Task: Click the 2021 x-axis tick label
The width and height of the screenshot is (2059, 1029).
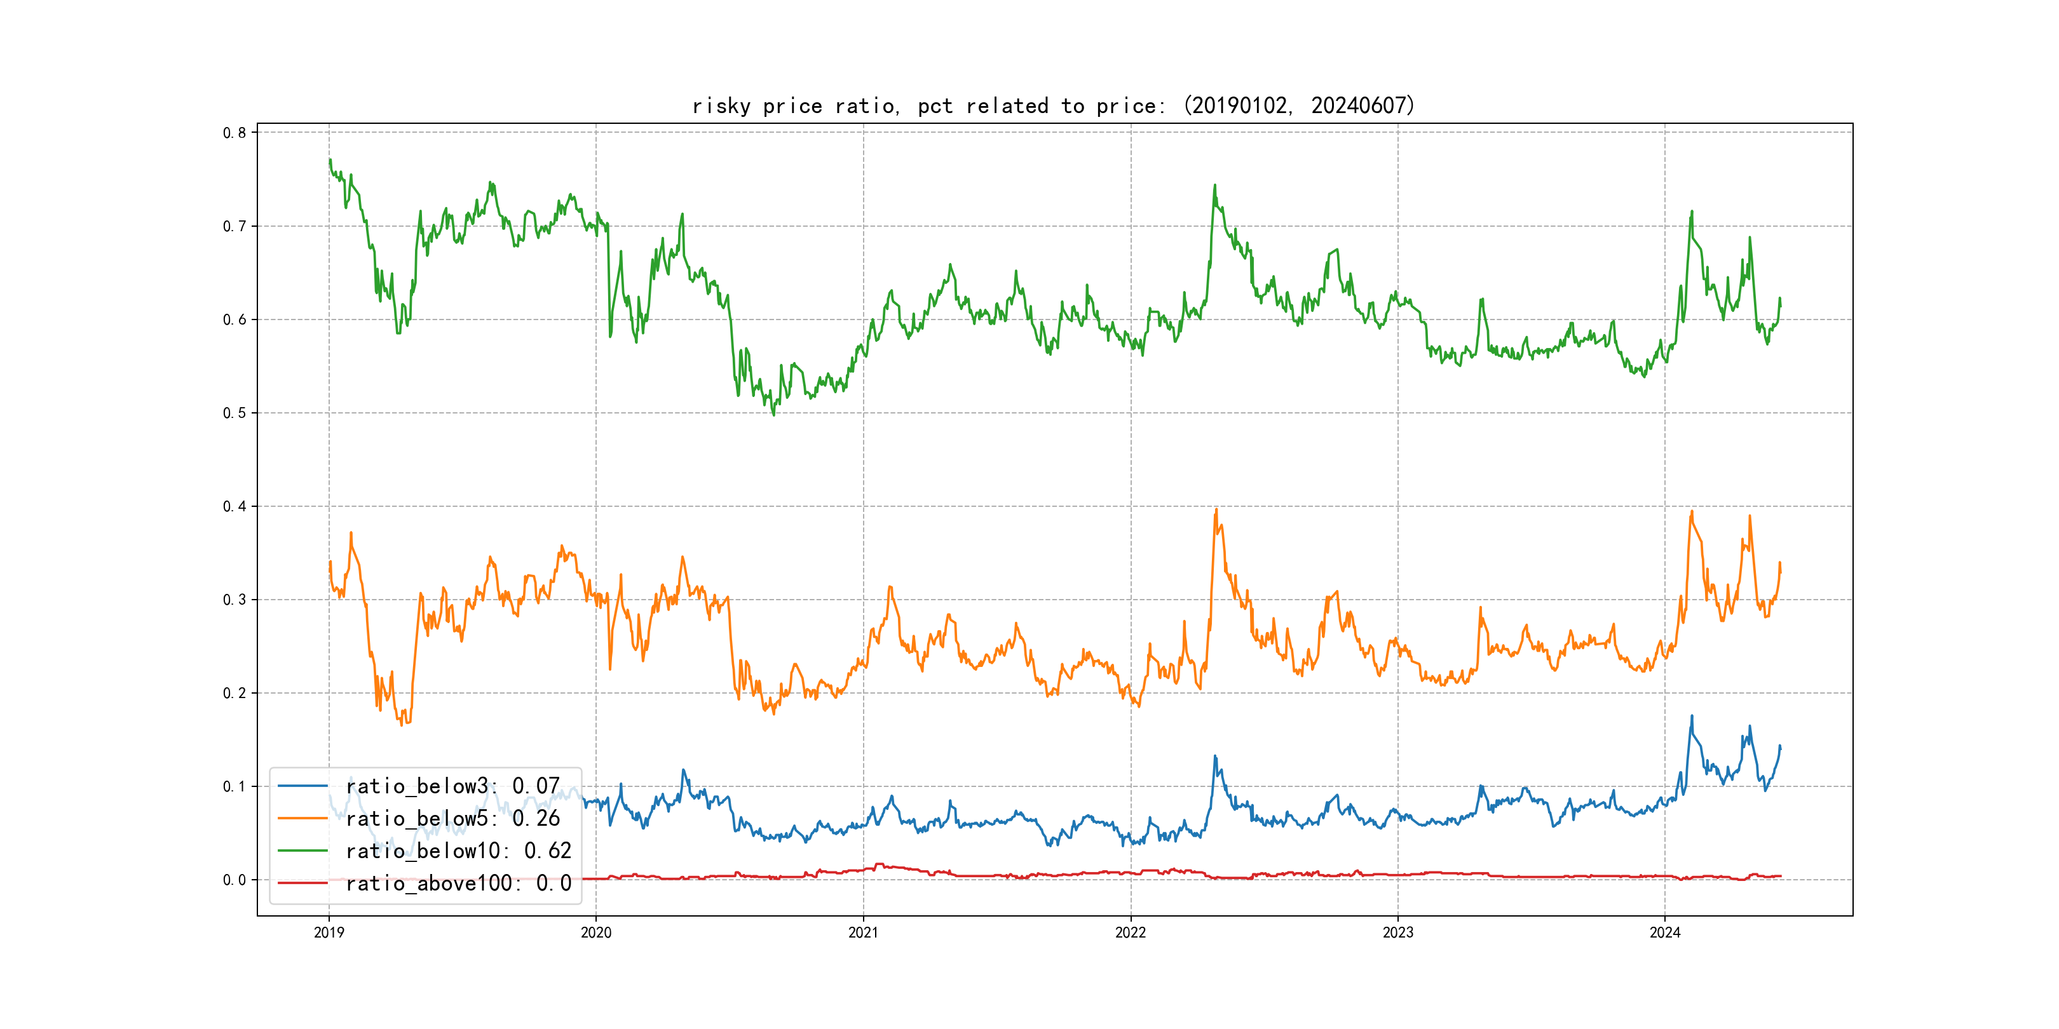Action: click(863, 932)
